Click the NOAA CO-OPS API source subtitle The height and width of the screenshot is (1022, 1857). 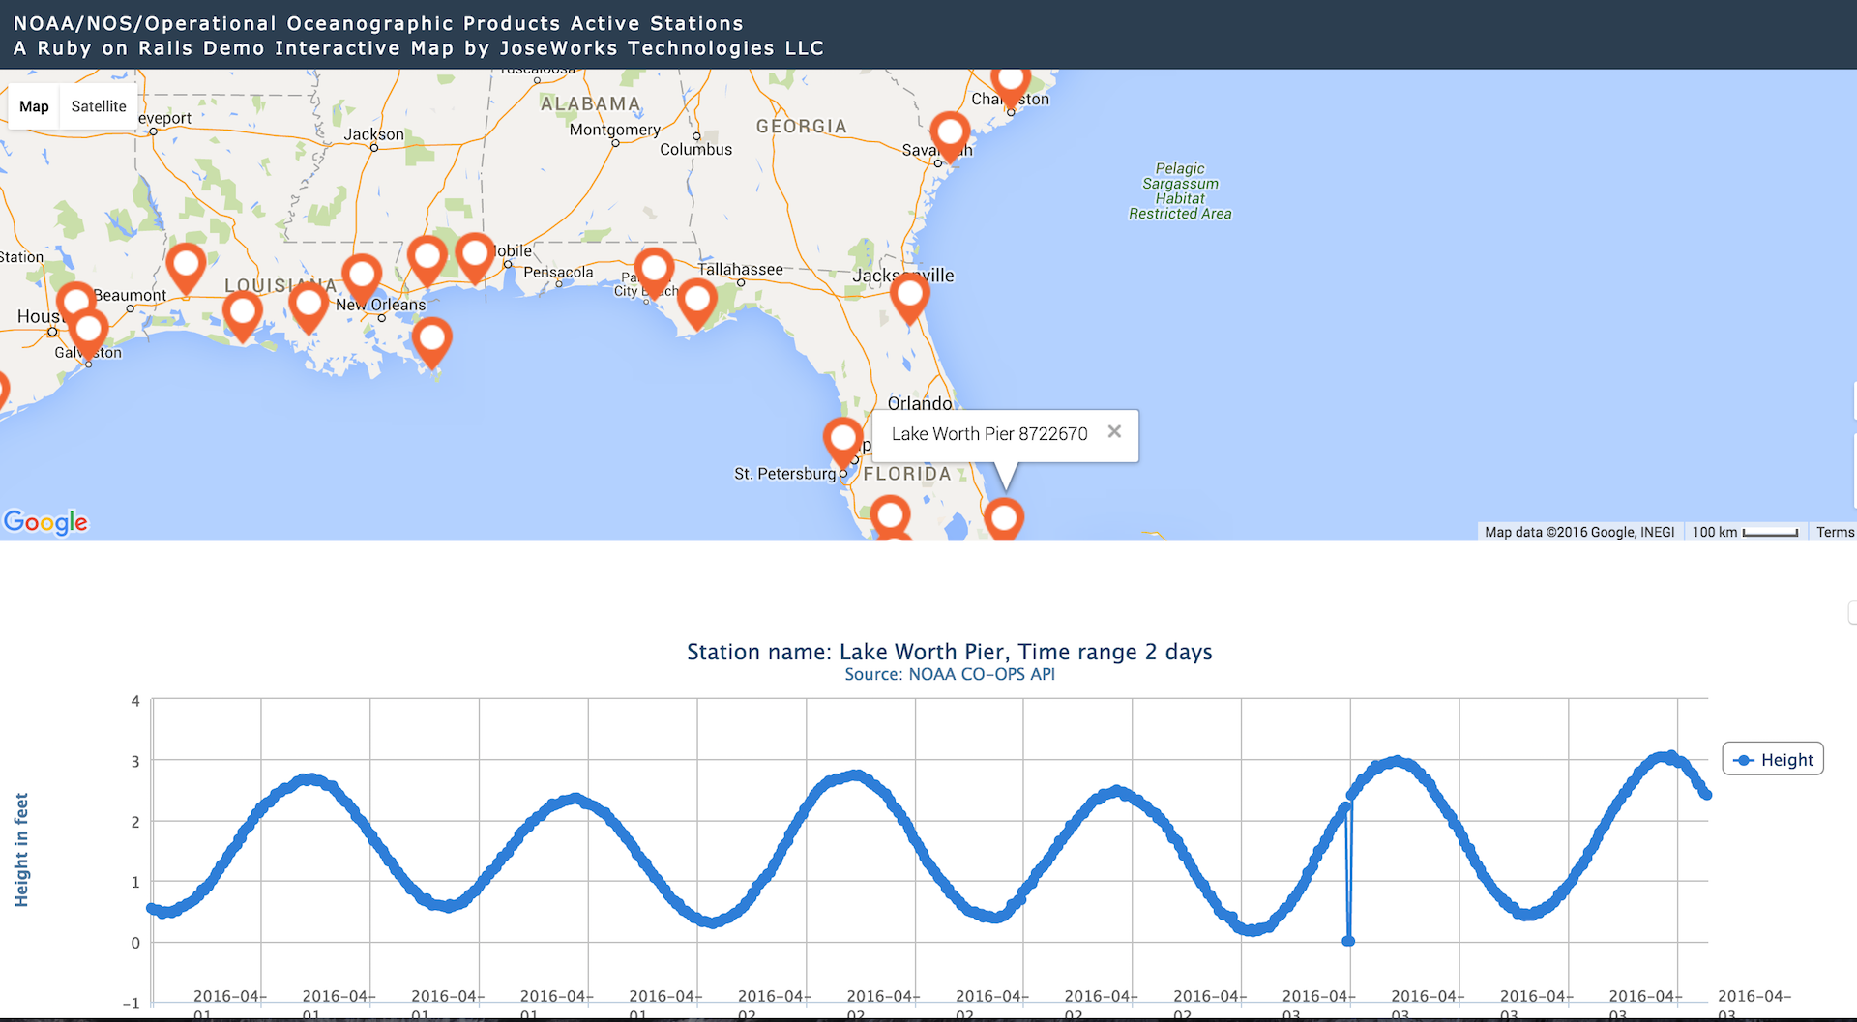click(950, 674)
